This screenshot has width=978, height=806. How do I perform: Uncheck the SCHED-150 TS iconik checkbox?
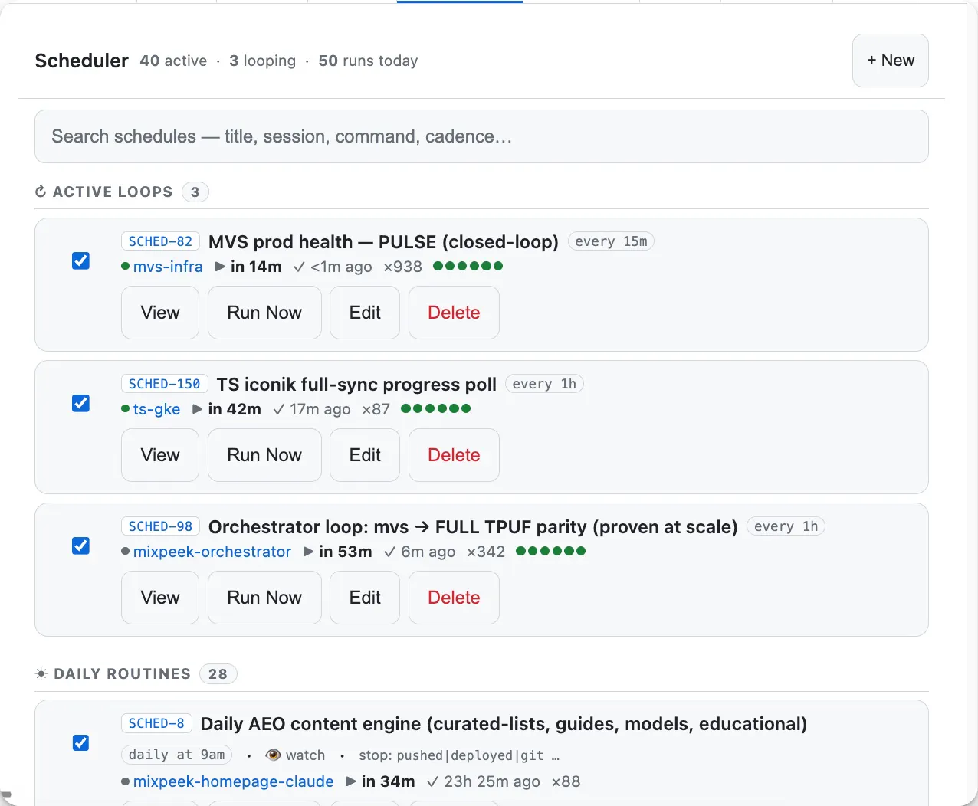(80, 403)
